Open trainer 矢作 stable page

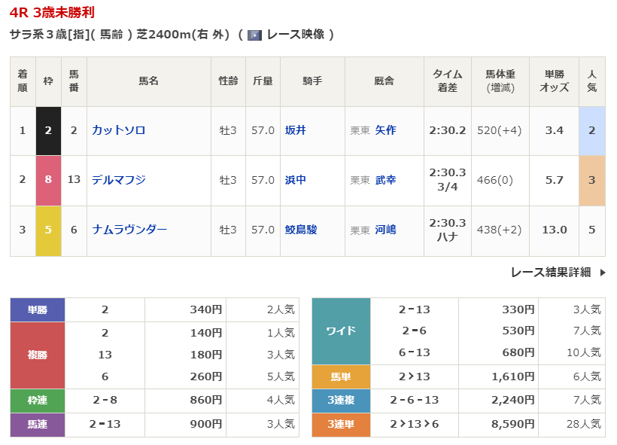[x=385, y=130]
